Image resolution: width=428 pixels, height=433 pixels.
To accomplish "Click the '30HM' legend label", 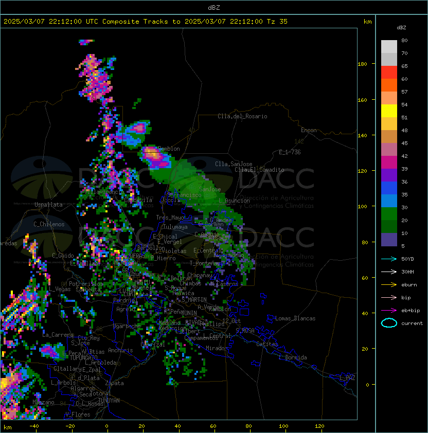I will click(x=407, y=272).
